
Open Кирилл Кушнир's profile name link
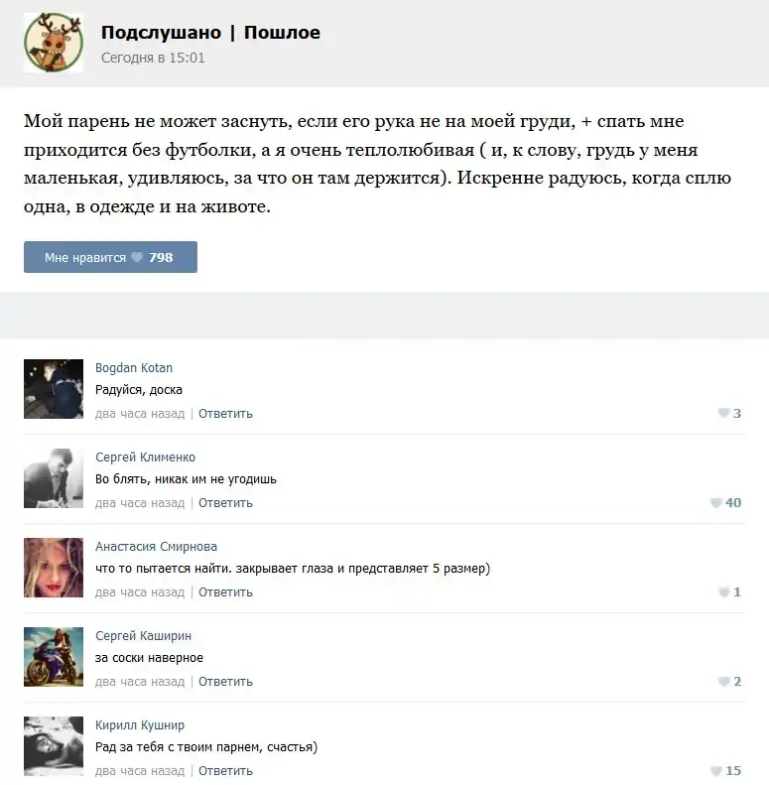click(140, 725)
